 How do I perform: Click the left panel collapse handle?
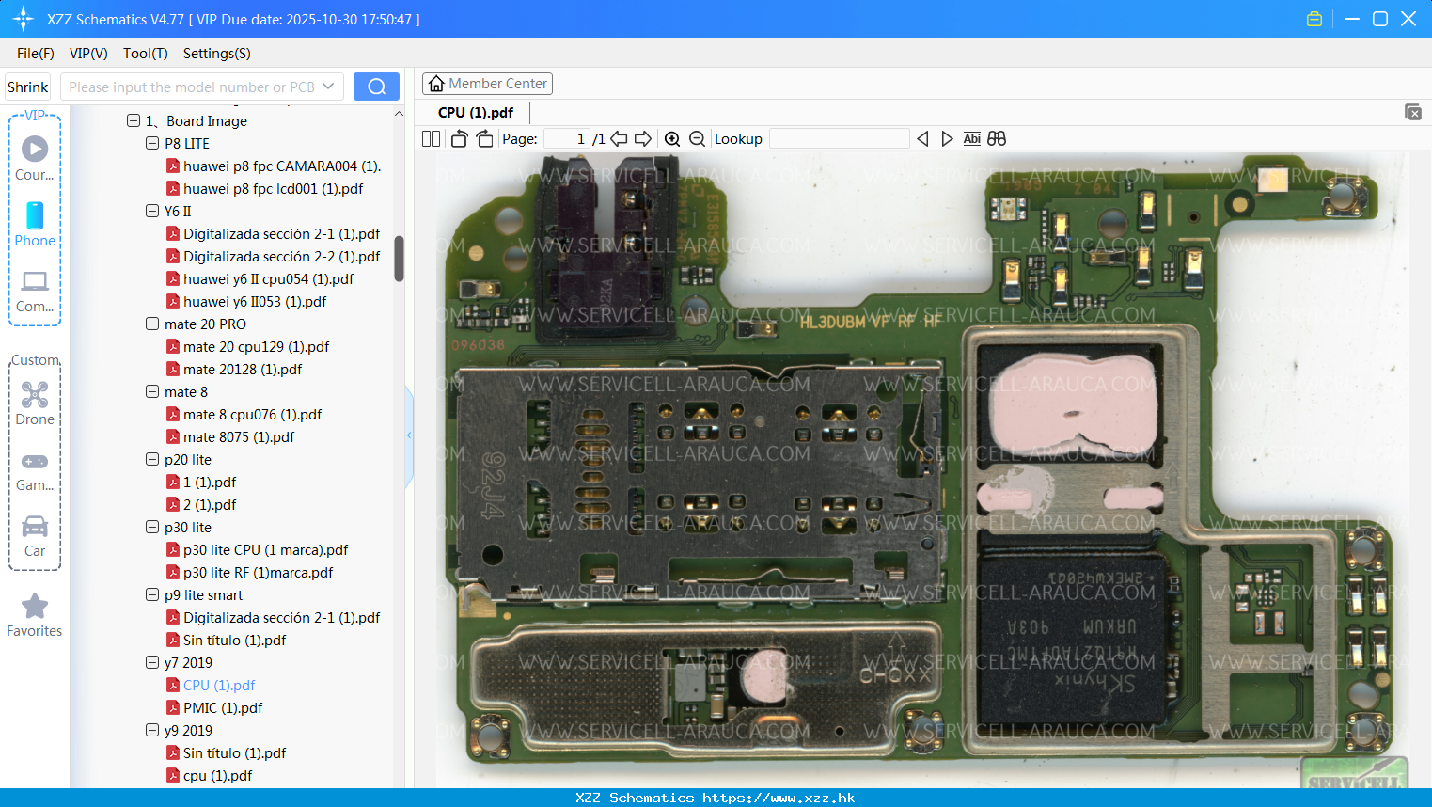[409, 435]
